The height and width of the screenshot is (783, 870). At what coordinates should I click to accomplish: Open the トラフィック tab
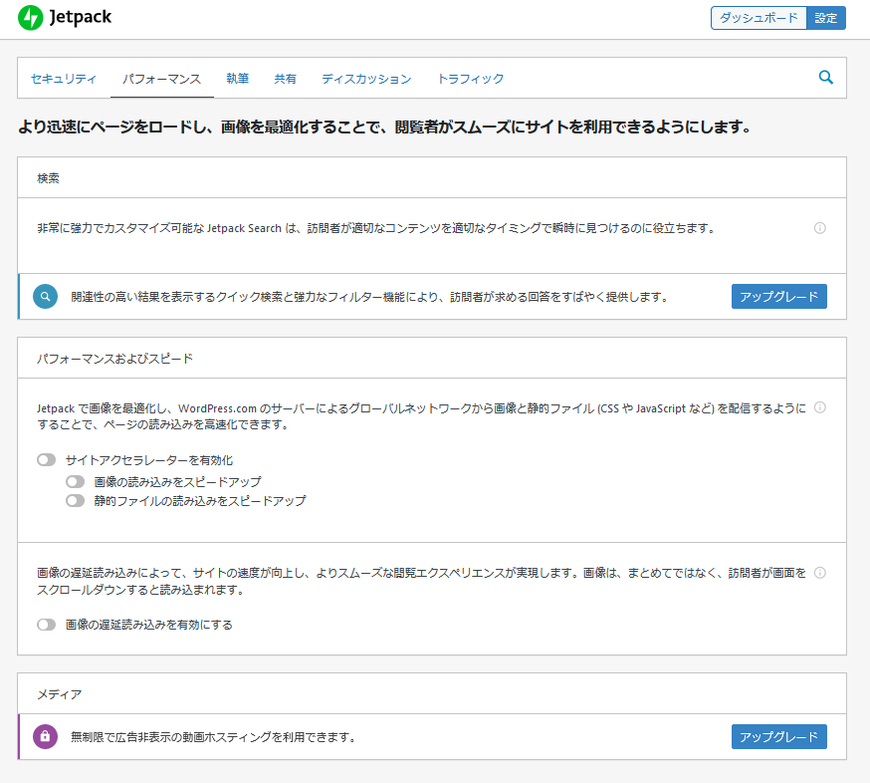click(x=471, y=79)
